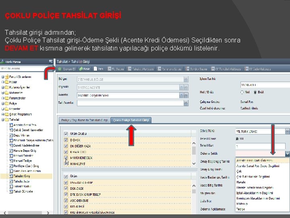
Task: Collapse the Hızlı Menü panel via its header icon
Action: pyautogui.click(x=51, y=61)
